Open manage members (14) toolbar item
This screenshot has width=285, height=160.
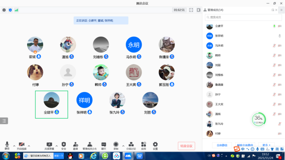pos(90,146)
